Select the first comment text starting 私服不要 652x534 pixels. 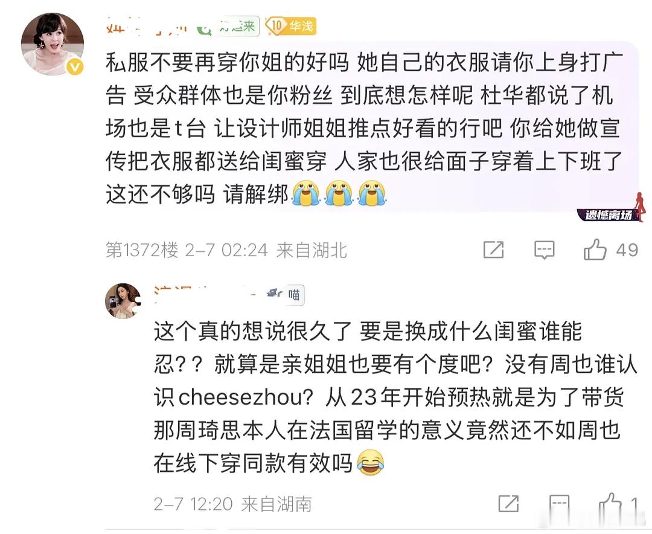click(x=364, y=128)
